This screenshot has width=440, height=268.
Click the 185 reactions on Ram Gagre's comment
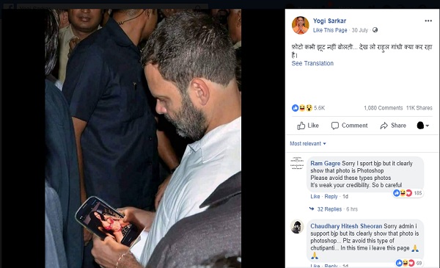click(x=408, y=193)
